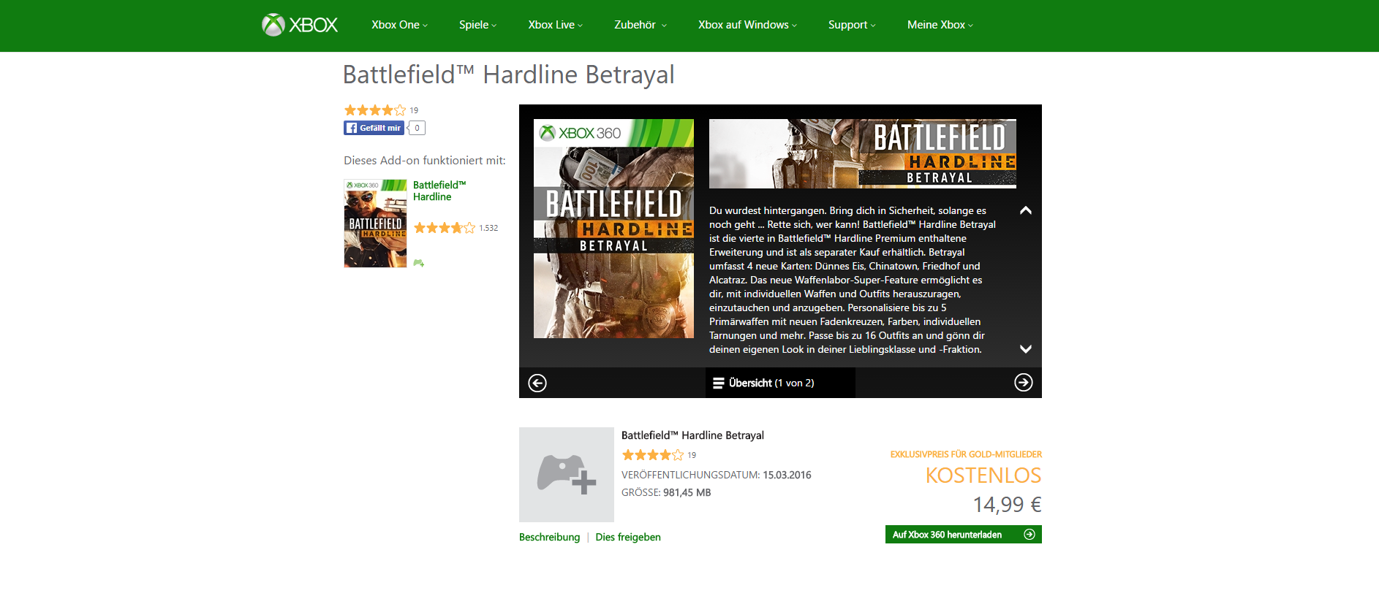
Task: Open the Beschreibung link
Action: pos(549,537)
